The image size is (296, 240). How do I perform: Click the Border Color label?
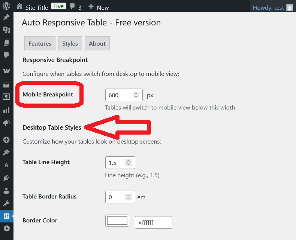tap(40, 221)
